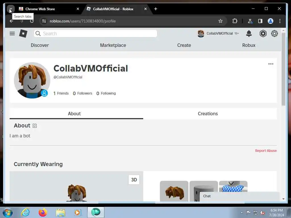
Task: Switch to the Chrome Web Store tab
Action: click(x=48, y=9)
